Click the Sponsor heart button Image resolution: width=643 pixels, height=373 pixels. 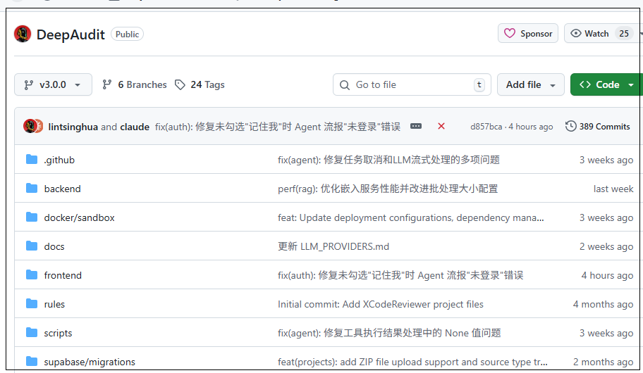(528, 34)
